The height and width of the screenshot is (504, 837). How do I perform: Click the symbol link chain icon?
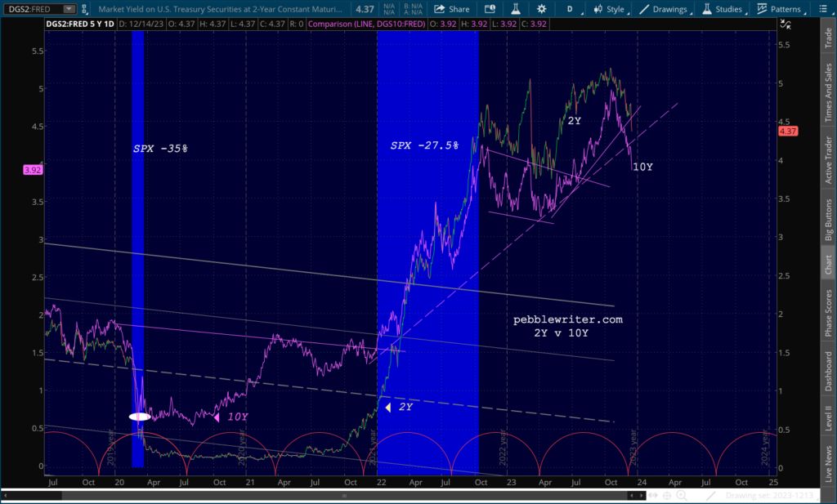point(84,9)
